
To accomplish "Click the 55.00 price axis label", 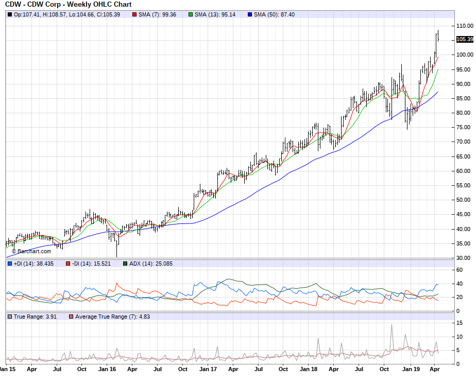I will [464, 185].
